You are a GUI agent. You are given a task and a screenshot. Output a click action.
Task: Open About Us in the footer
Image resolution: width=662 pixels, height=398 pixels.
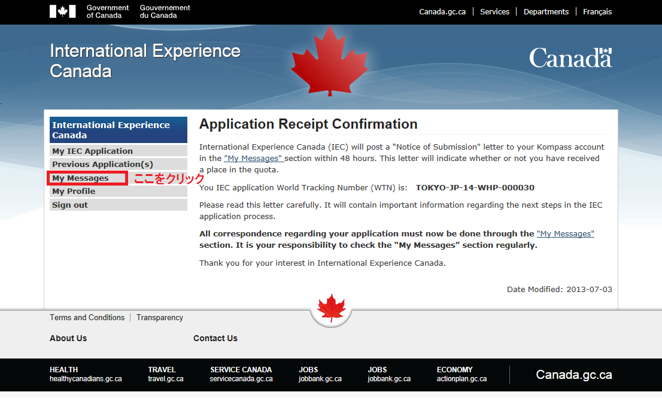point(68,338)
